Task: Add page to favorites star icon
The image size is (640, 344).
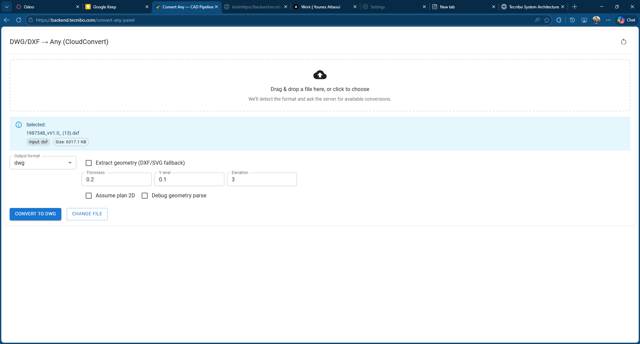Action: pyautogui.click(x=547, y=20)
